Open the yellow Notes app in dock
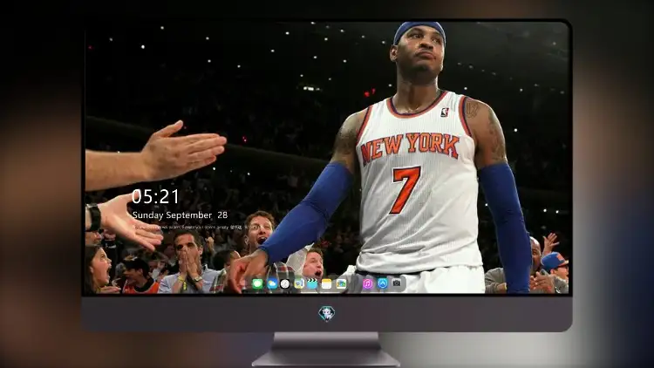The width and height of the screenshot is (654, 368). tap(327, 283)
